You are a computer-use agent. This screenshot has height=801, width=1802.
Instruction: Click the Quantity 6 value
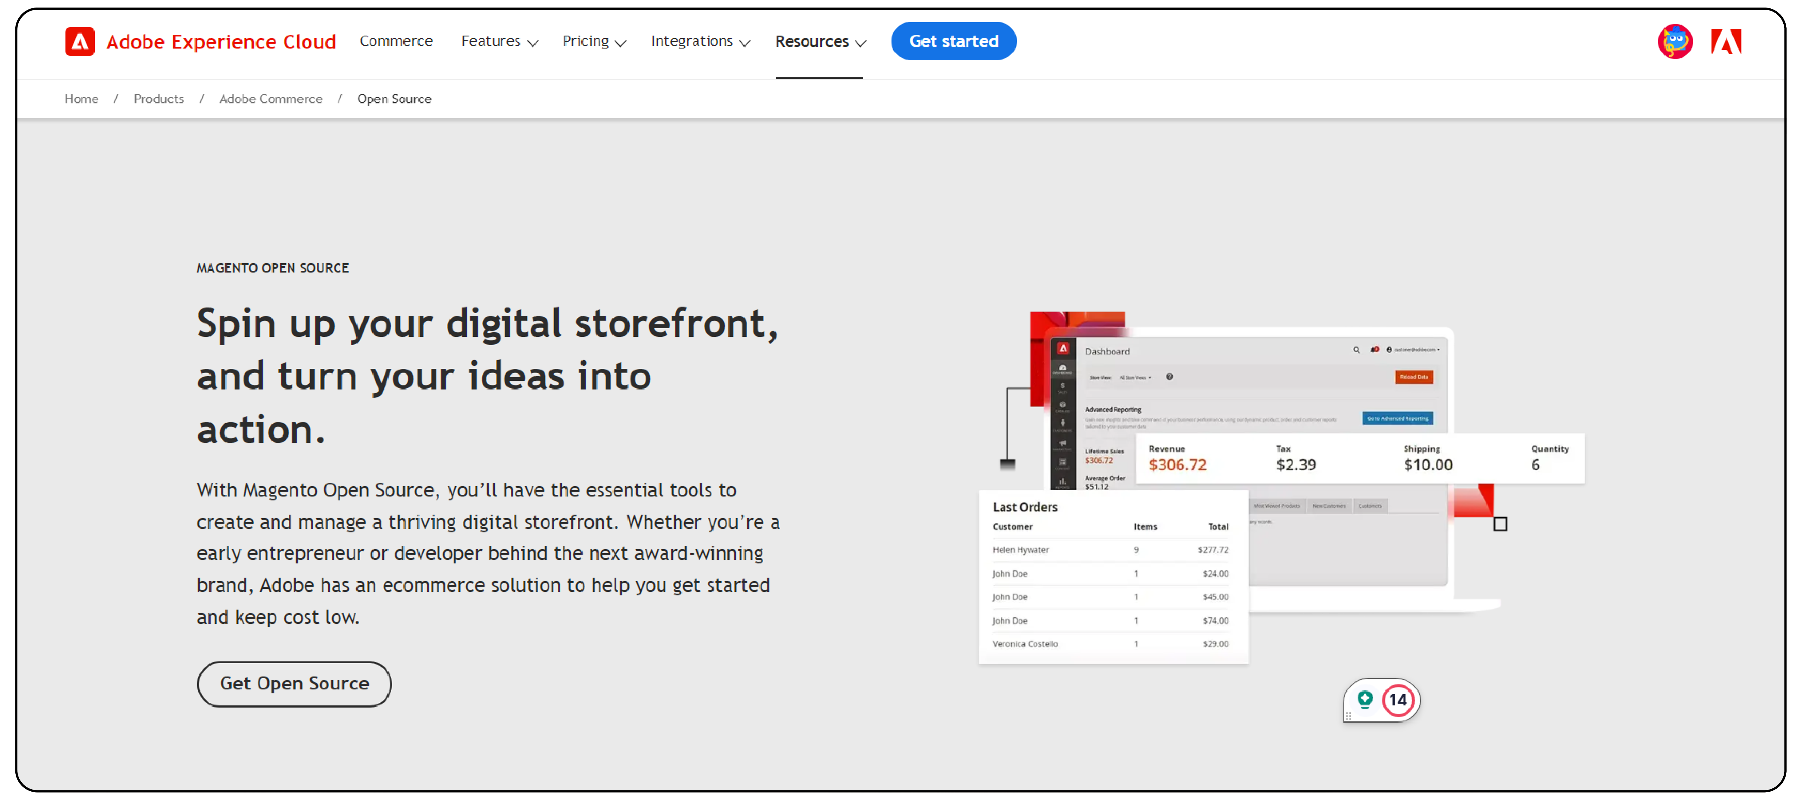1536,465
